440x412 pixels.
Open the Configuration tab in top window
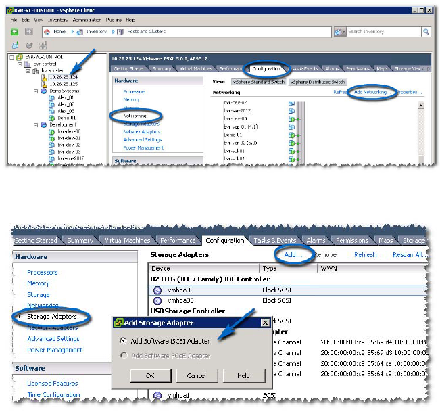coord(266,68)
